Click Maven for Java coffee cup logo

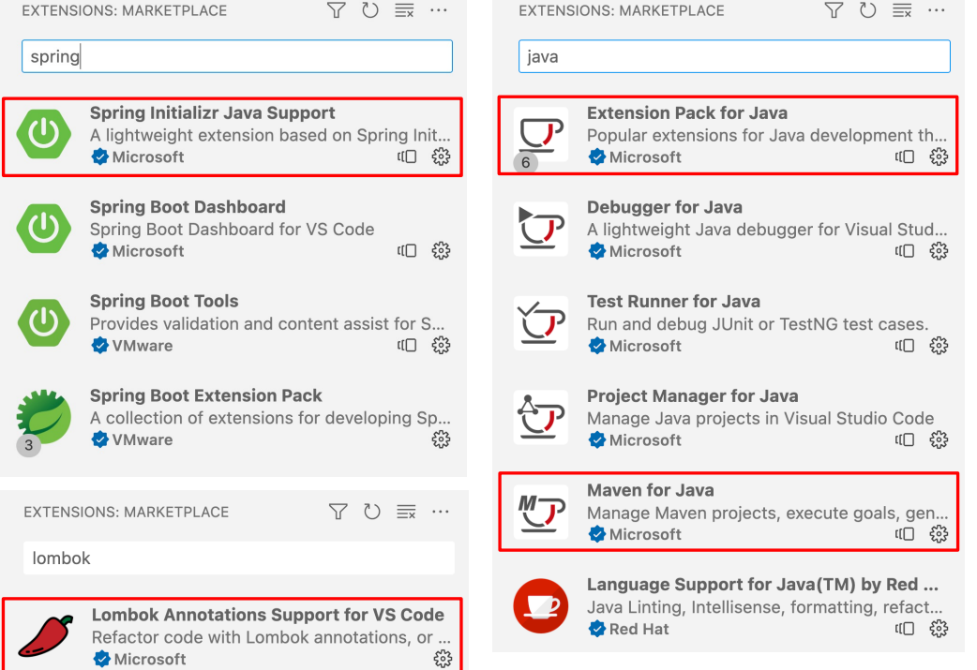[541, 512]
